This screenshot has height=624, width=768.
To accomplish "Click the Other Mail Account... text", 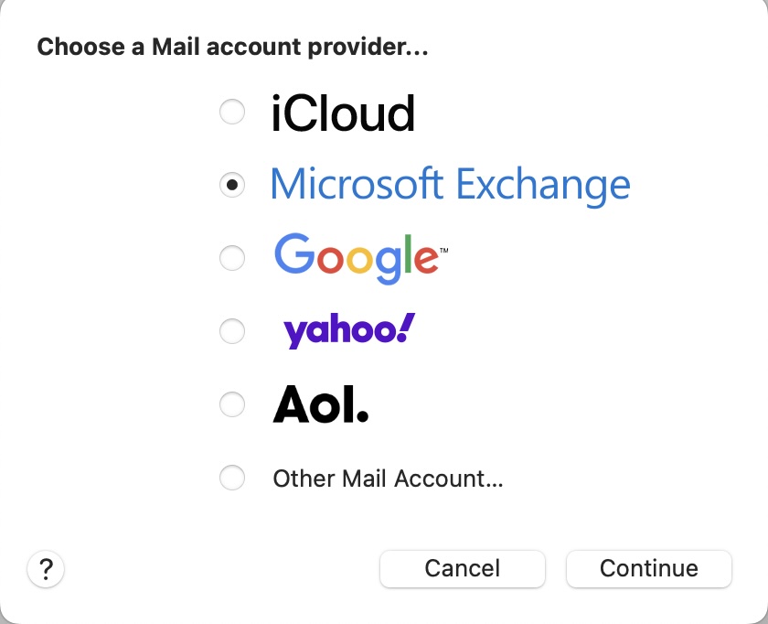I will click(x=388, y=479).
